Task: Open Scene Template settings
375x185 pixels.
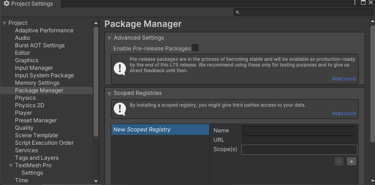Action: click(37, 135)
